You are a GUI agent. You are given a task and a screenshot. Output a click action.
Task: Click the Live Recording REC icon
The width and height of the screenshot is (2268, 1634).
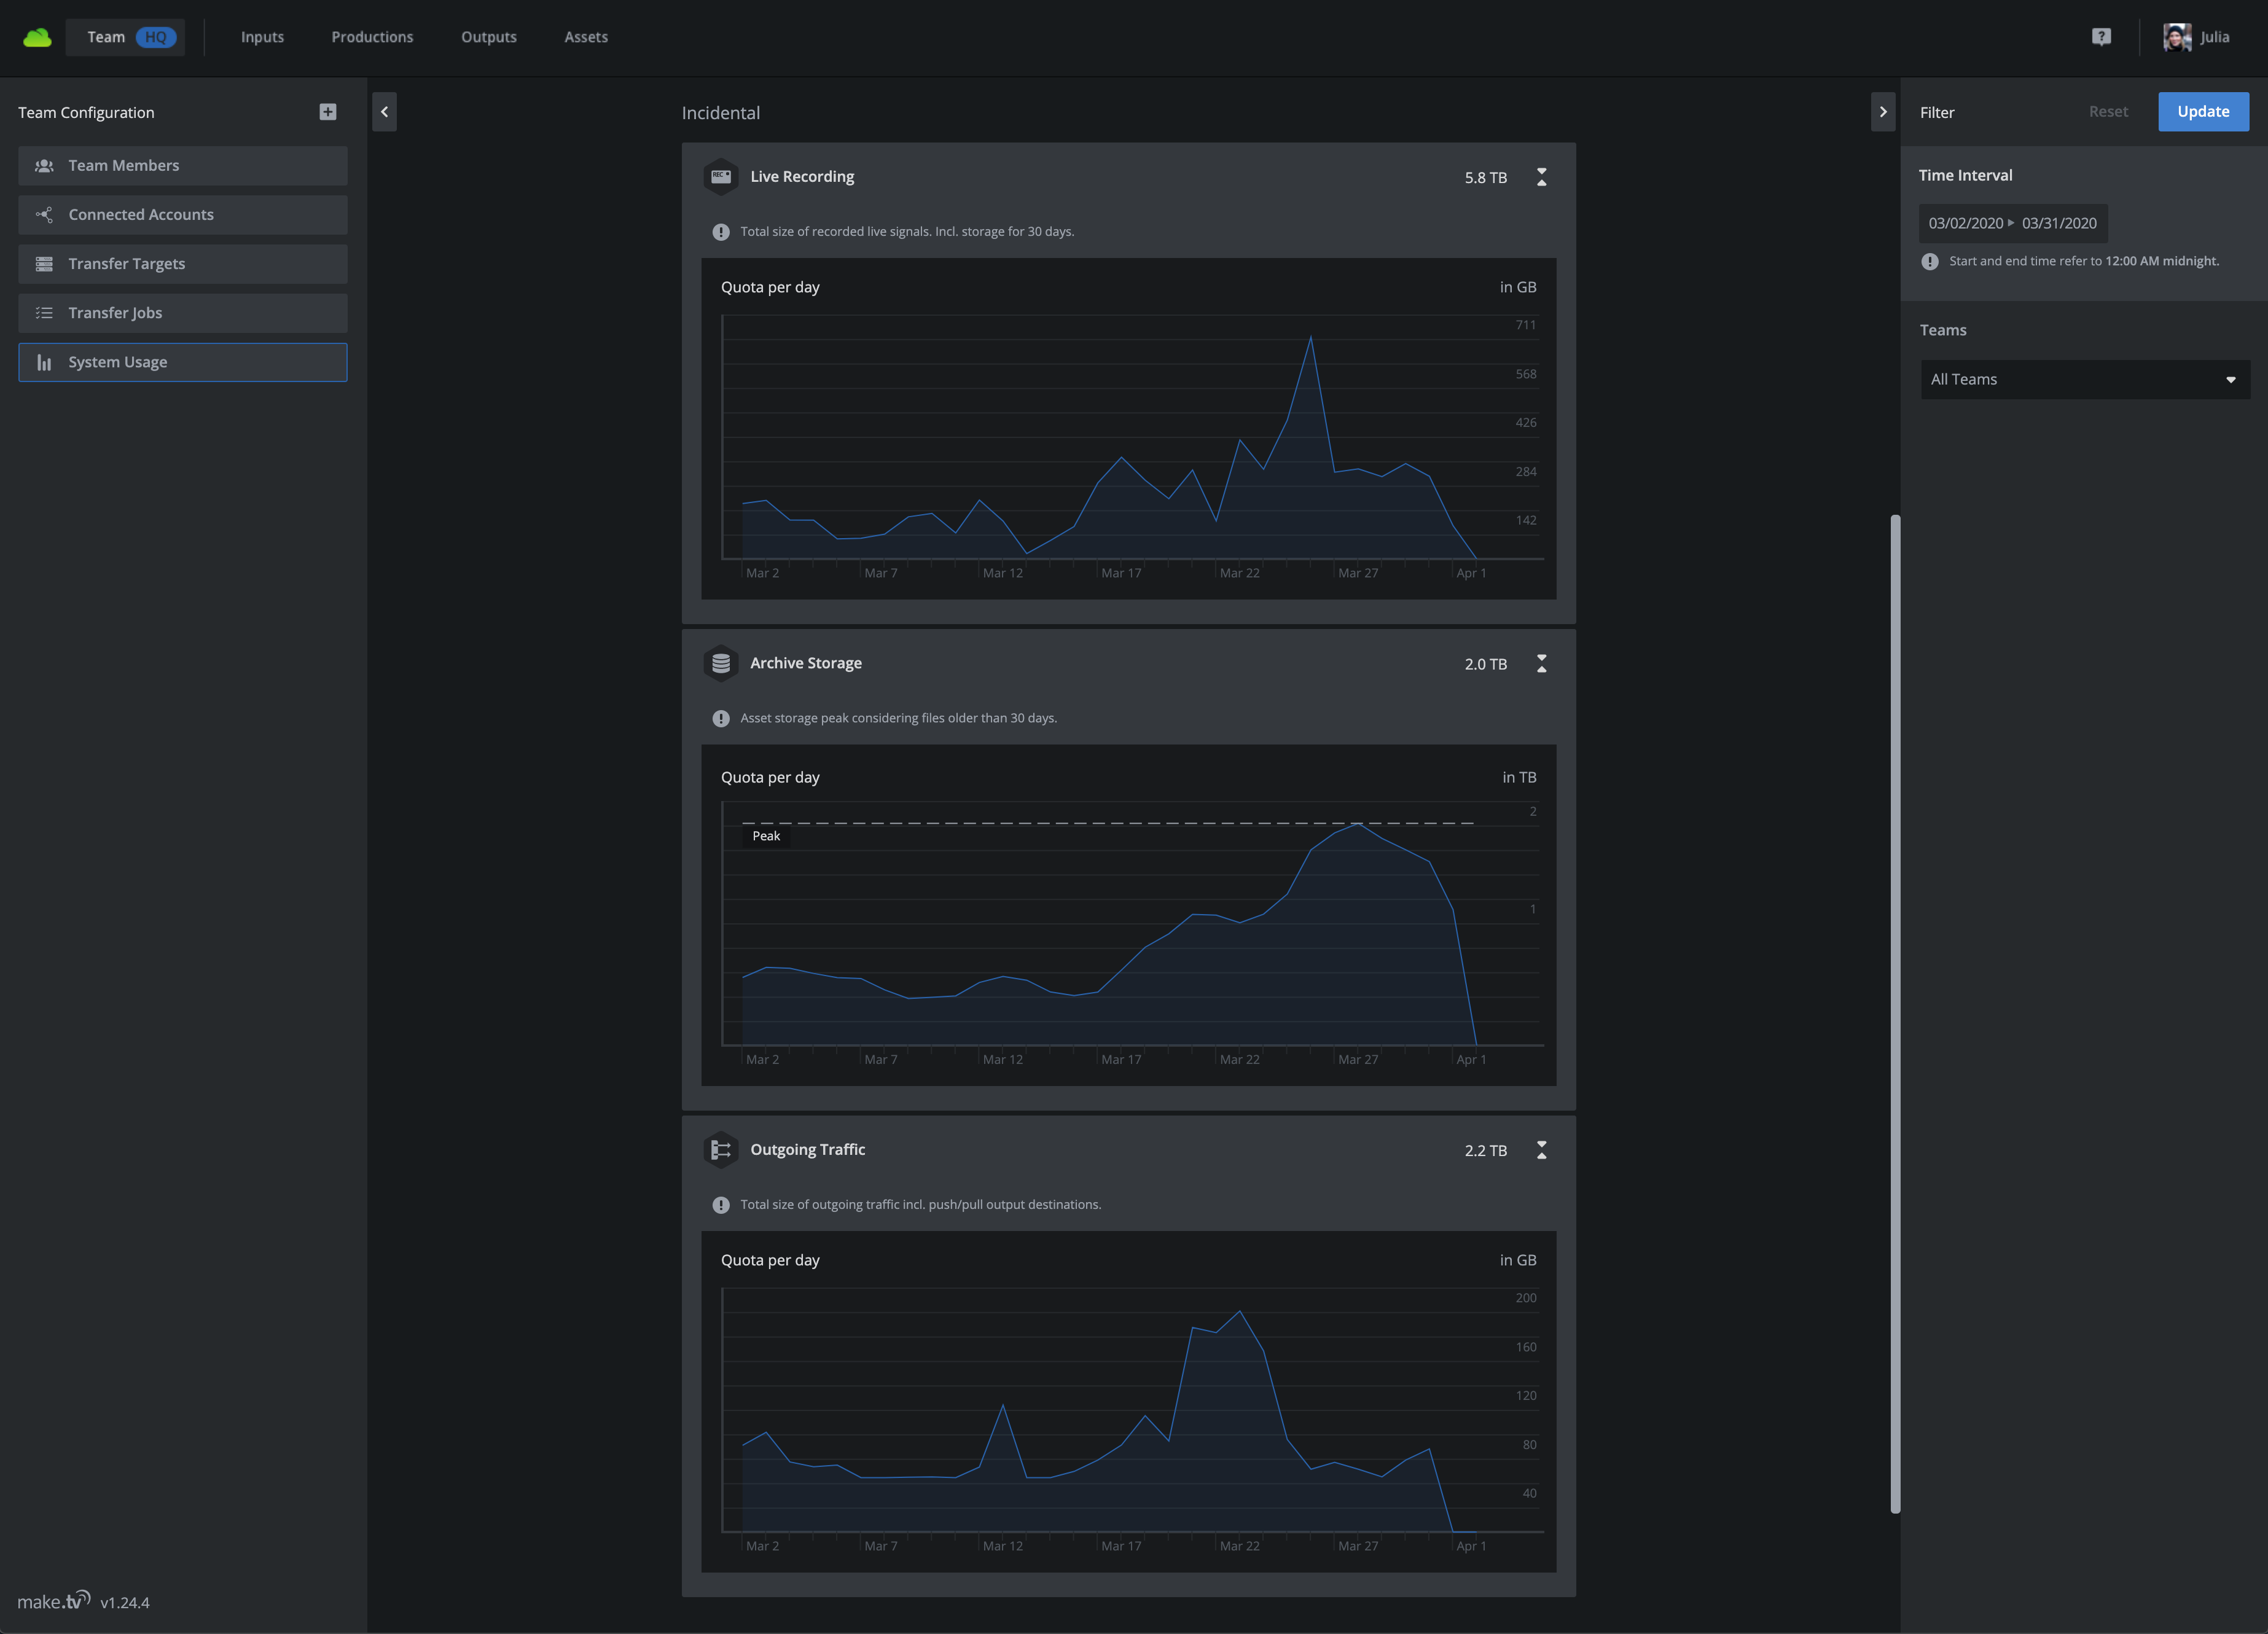coord(720,177)
